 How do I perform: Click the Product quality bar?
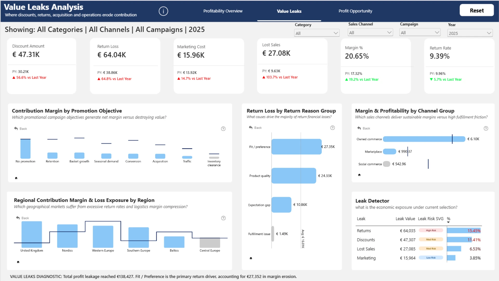coord(294,176)
